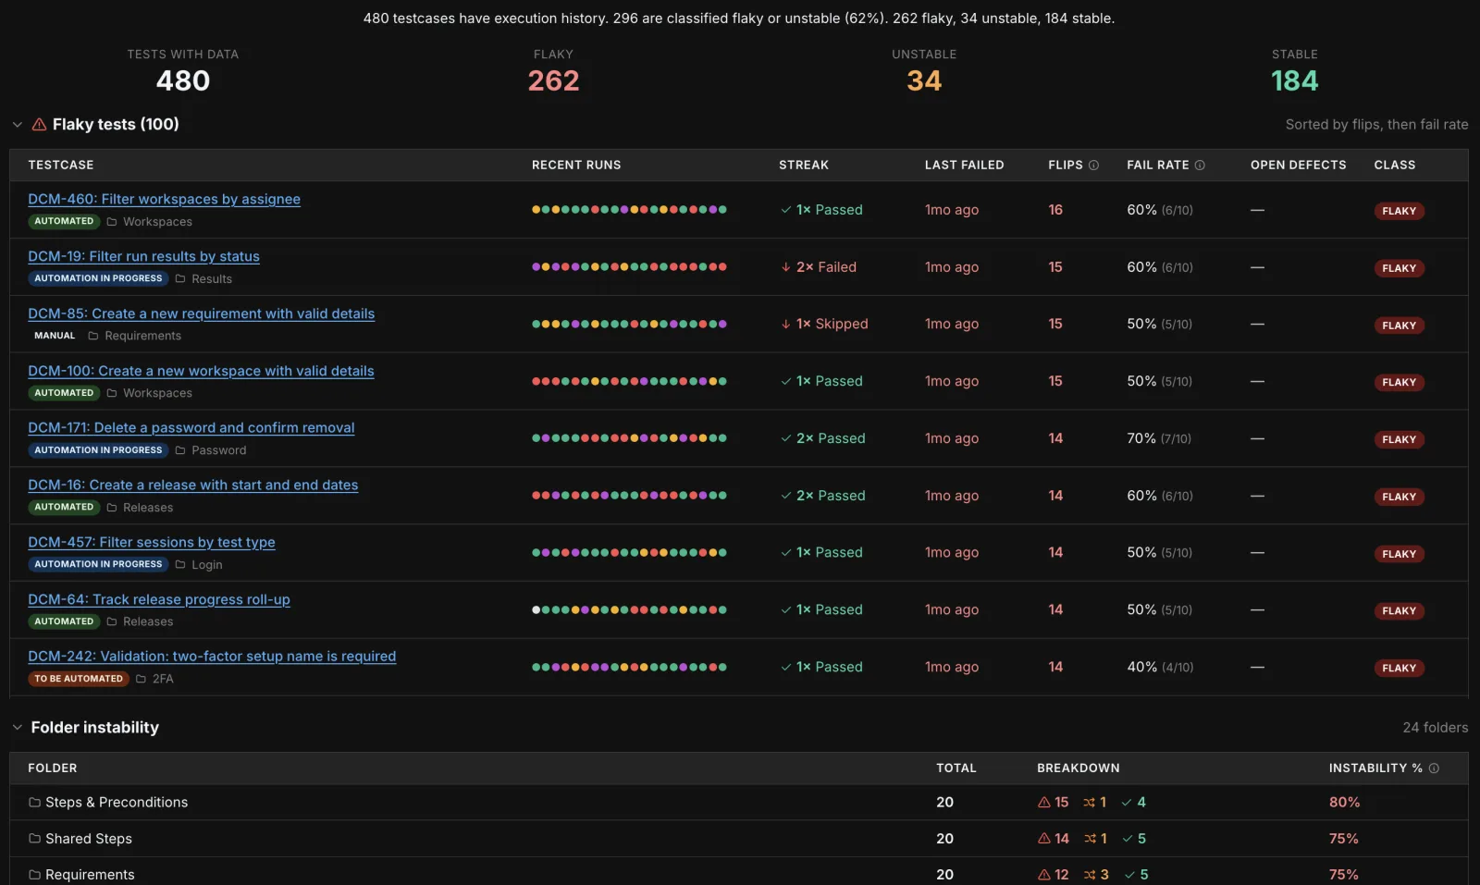Click the '1× Skipped' streak text
1480x885 pixels.
[x=832, y=324]
